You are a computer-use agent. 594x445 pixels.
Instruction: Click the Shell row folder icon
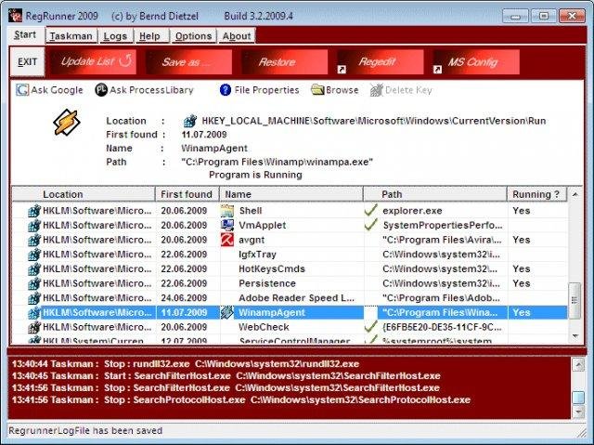point(226,211)
